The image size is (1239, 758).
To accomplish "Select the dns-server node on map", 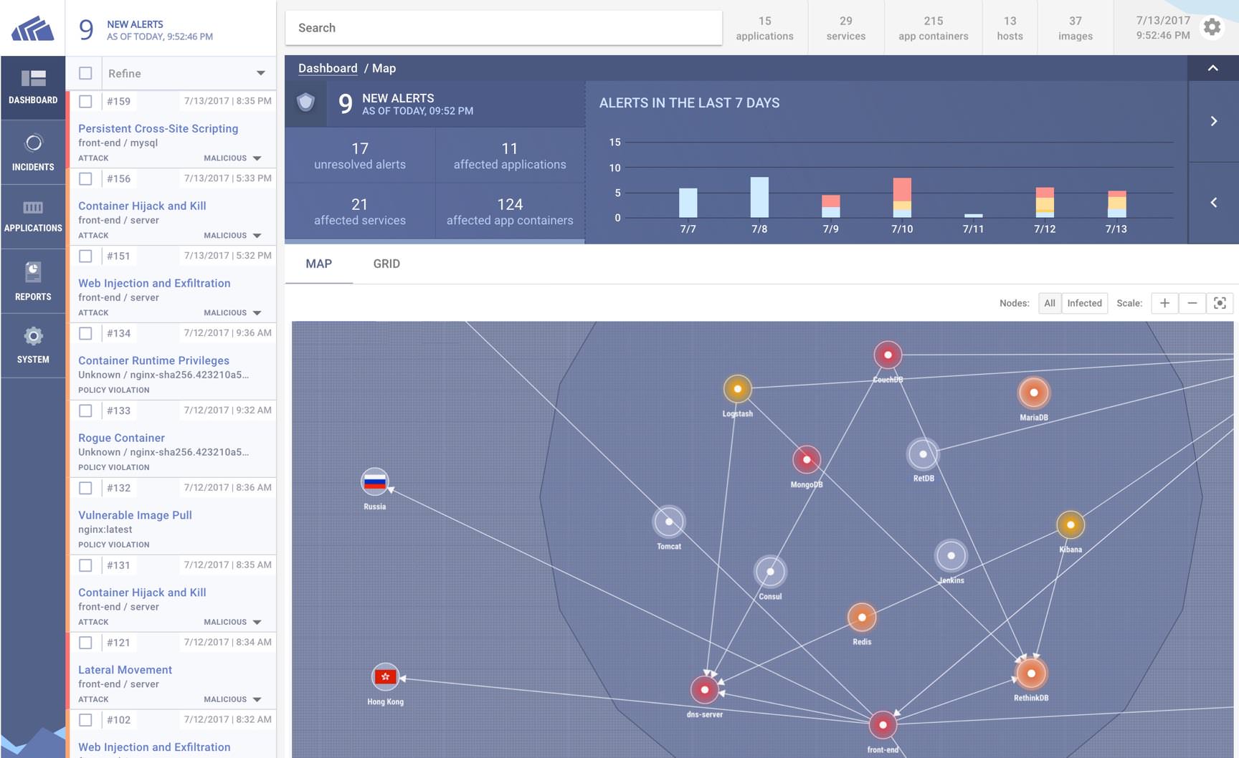I will pos(705,690).
